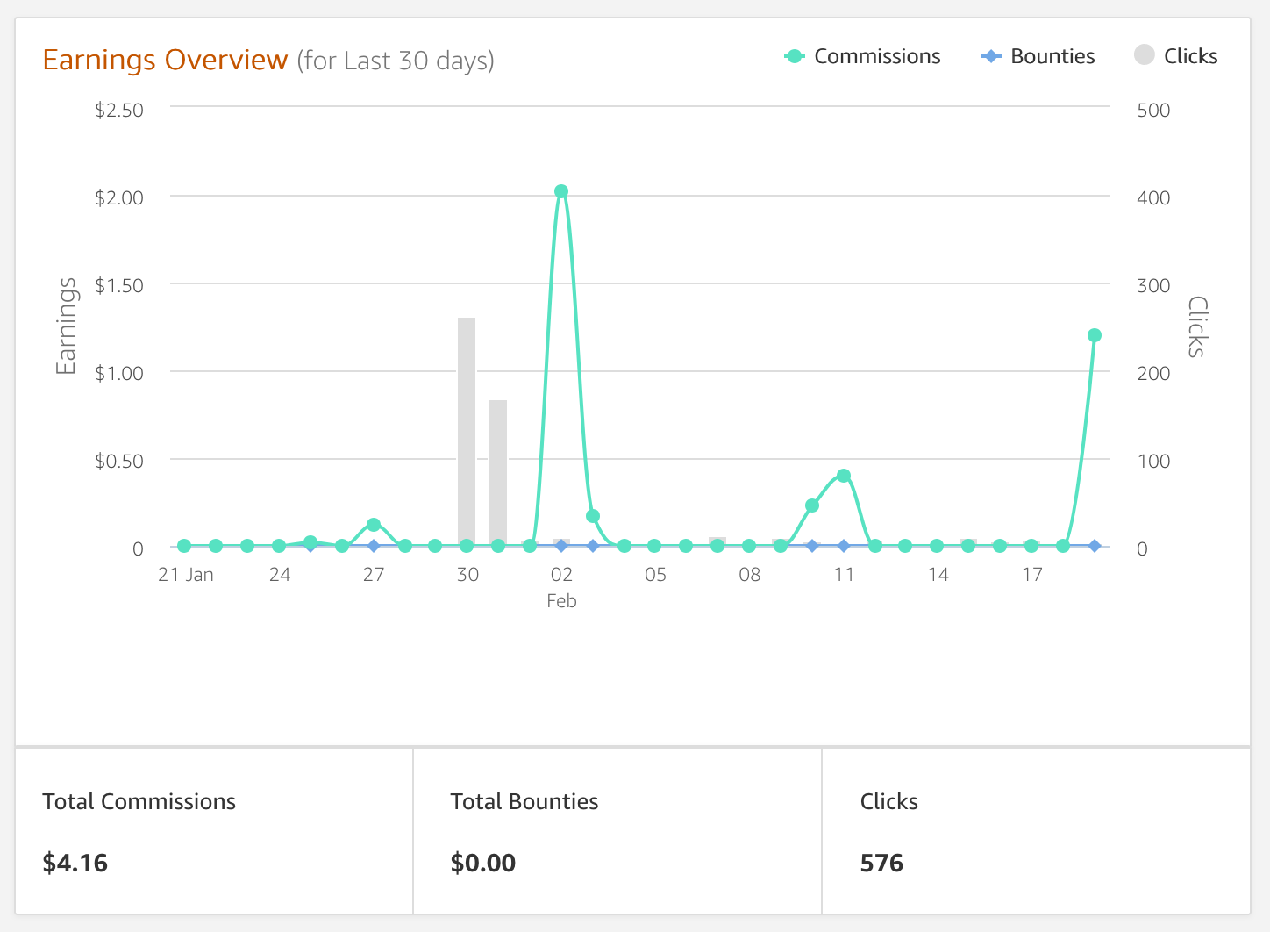Click the '576' clicks total value
The height and width of the screenshot is (932, 1270).
[881, 863]
